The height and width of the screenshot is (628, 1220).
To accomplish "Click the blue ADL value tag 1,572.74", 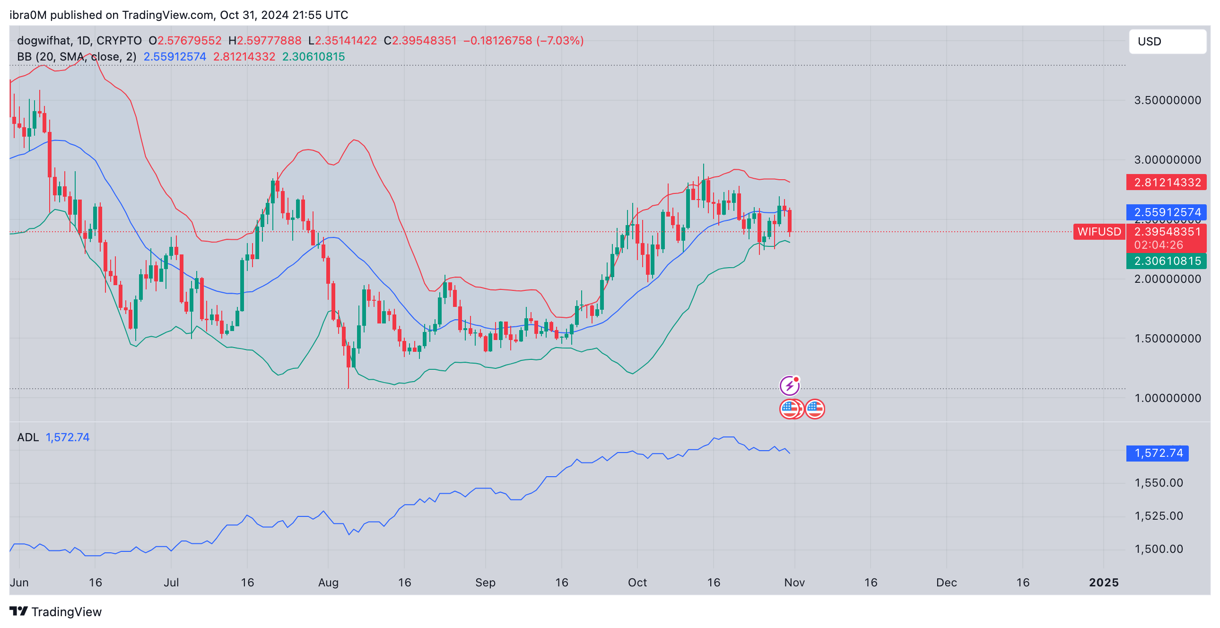I will [x=1158, y=453].
